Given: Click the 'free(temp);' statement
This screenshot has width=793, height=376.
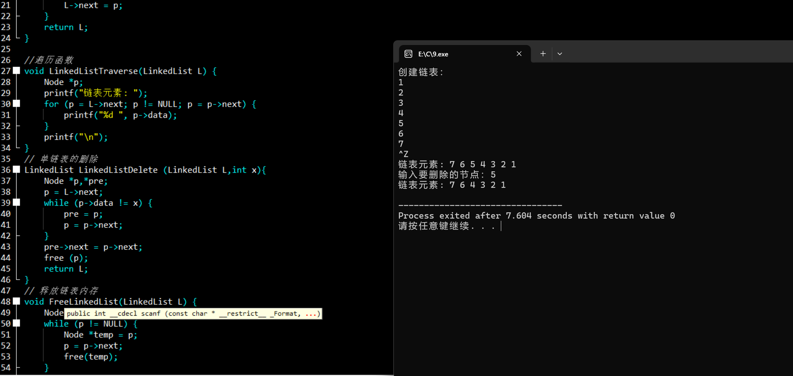Looking at the screenshot, I should point(91,357).
